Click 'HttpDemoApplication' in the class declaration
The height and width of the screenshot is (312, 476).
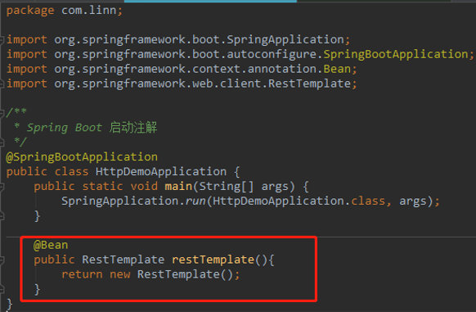click(x=161, y=172)
